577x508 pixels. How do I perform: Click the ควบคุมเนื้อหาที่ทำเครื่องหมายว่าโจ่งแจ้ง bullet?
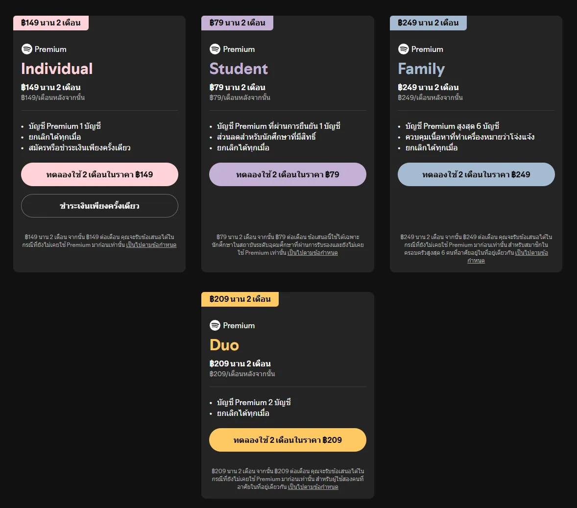pos(470,137)
